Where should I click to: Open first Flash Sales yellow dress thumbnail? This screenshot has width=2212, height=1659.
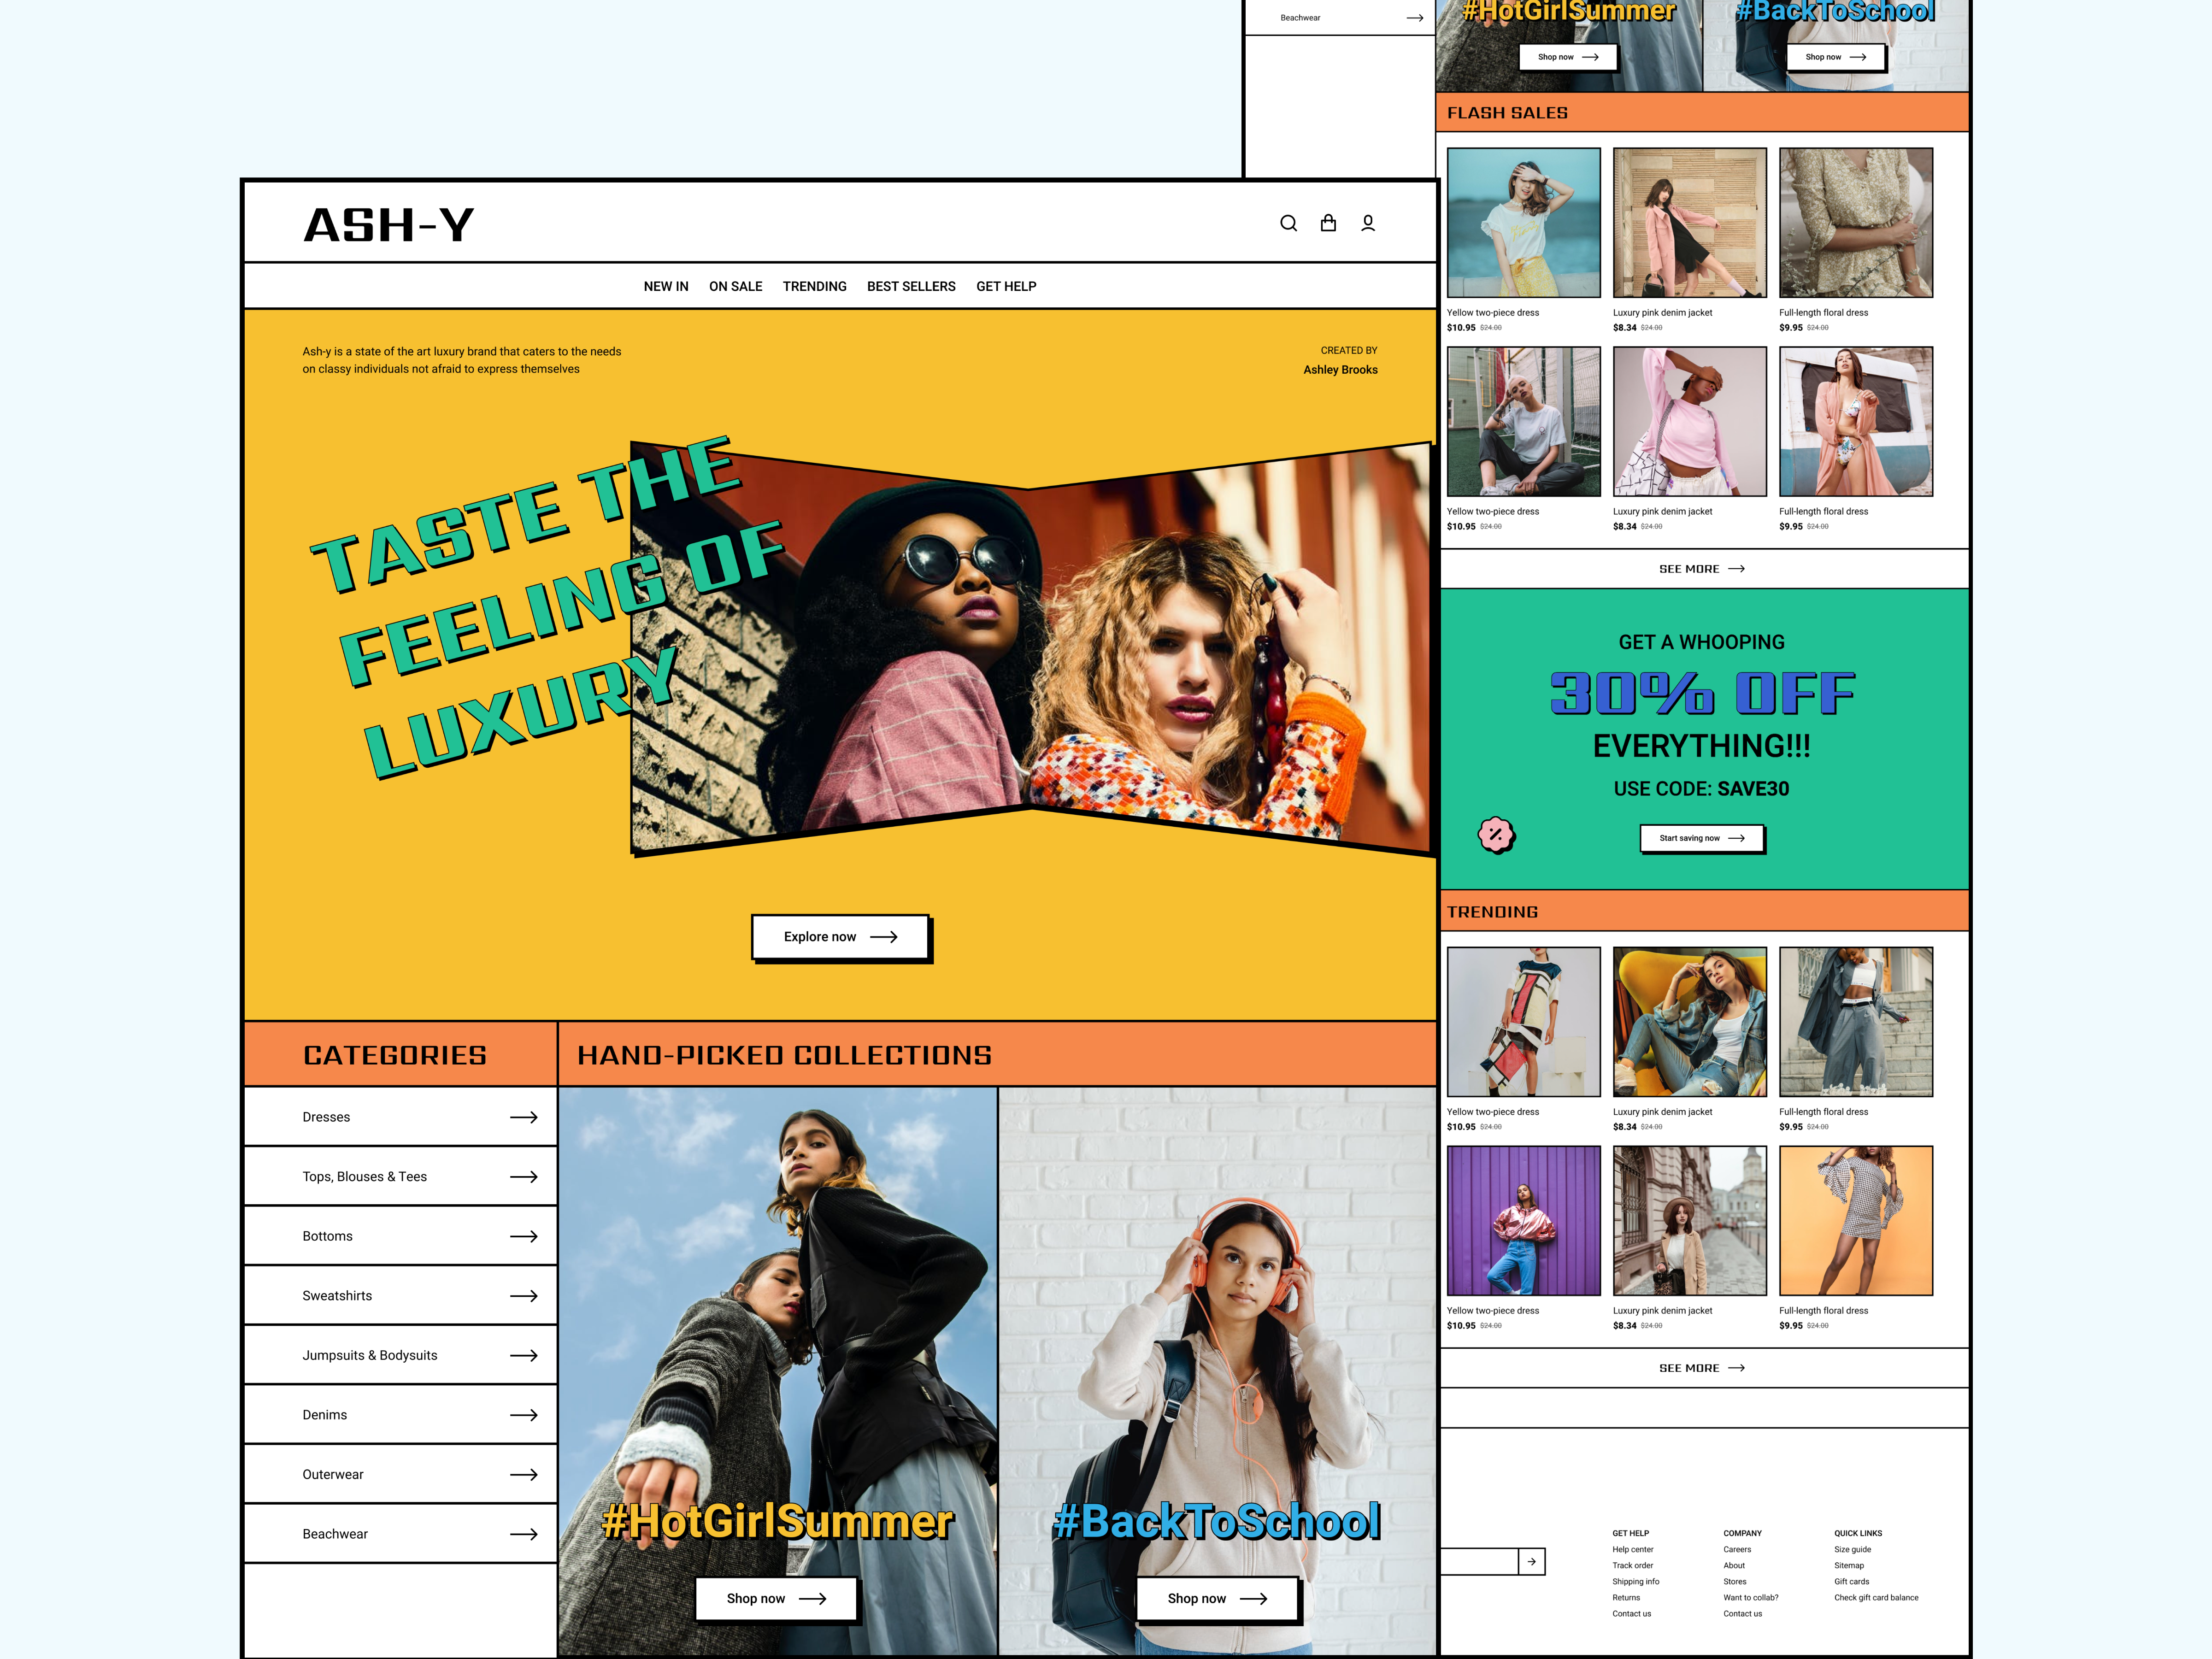click(x=1523, y=223)
